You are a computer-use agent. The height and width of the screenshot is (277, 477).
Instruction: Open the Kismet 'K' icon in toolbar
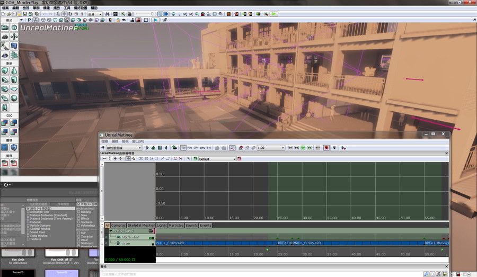[123, 14]
